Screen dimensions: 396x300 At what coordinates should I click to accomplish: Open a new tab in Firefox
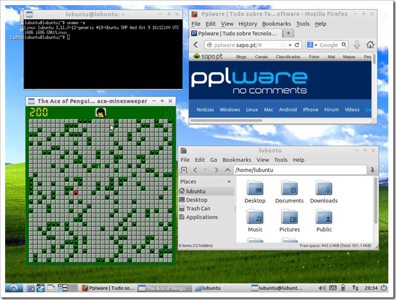(289, 33)
